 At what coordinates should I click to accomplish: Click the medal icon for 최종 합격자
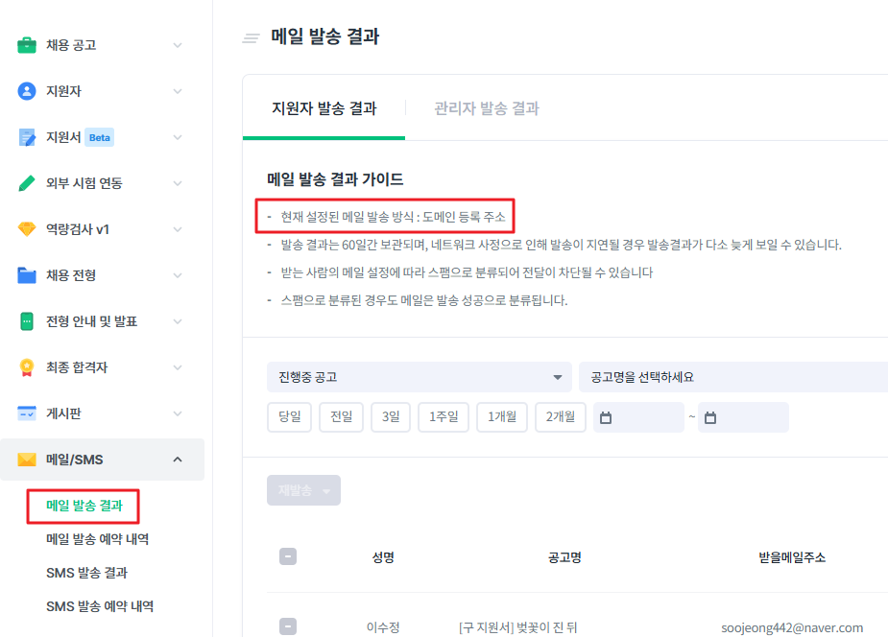27,367
